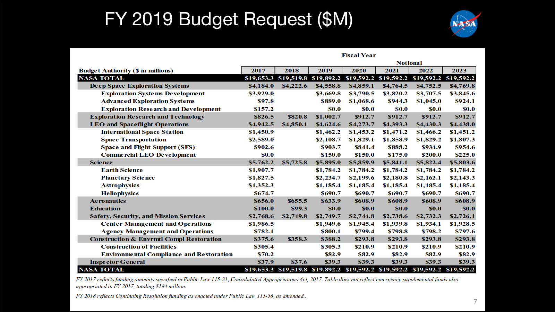555x312 pixels.
Task: Select Construction & Envrmtl Compl Restoration label
Action: [155, 239]
